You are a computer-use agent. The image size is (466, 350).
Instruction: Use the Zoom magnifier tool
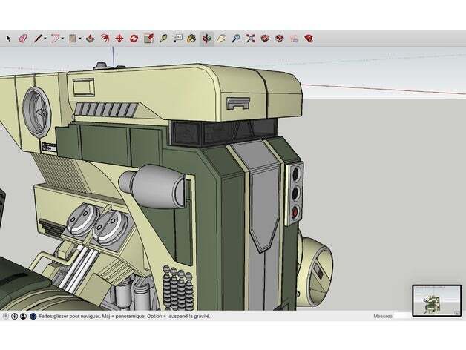tap(235, 37)
